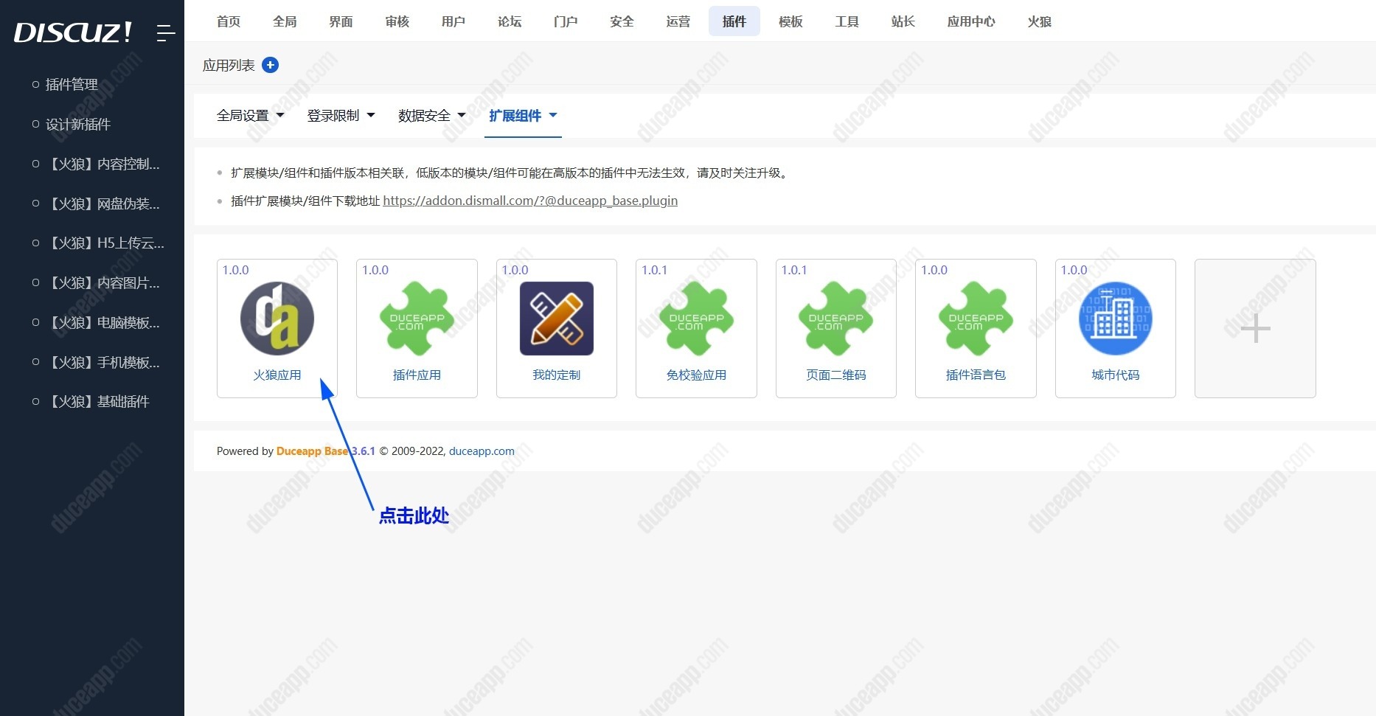Open the 用户 top menu
This screenshot has height=716, width=1376.
(454, 21)
